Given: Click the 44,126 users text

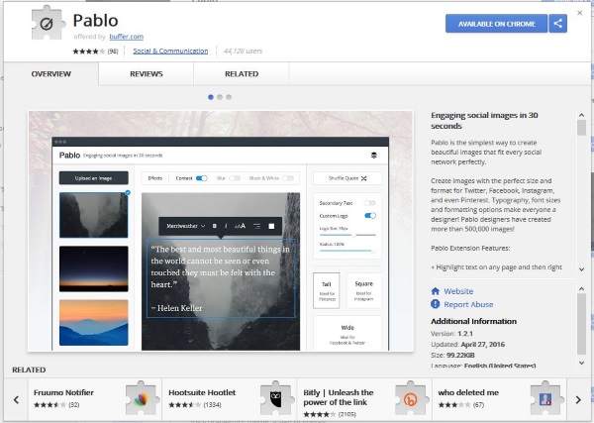Looking at the screenshot, I should tap(243, 51).
